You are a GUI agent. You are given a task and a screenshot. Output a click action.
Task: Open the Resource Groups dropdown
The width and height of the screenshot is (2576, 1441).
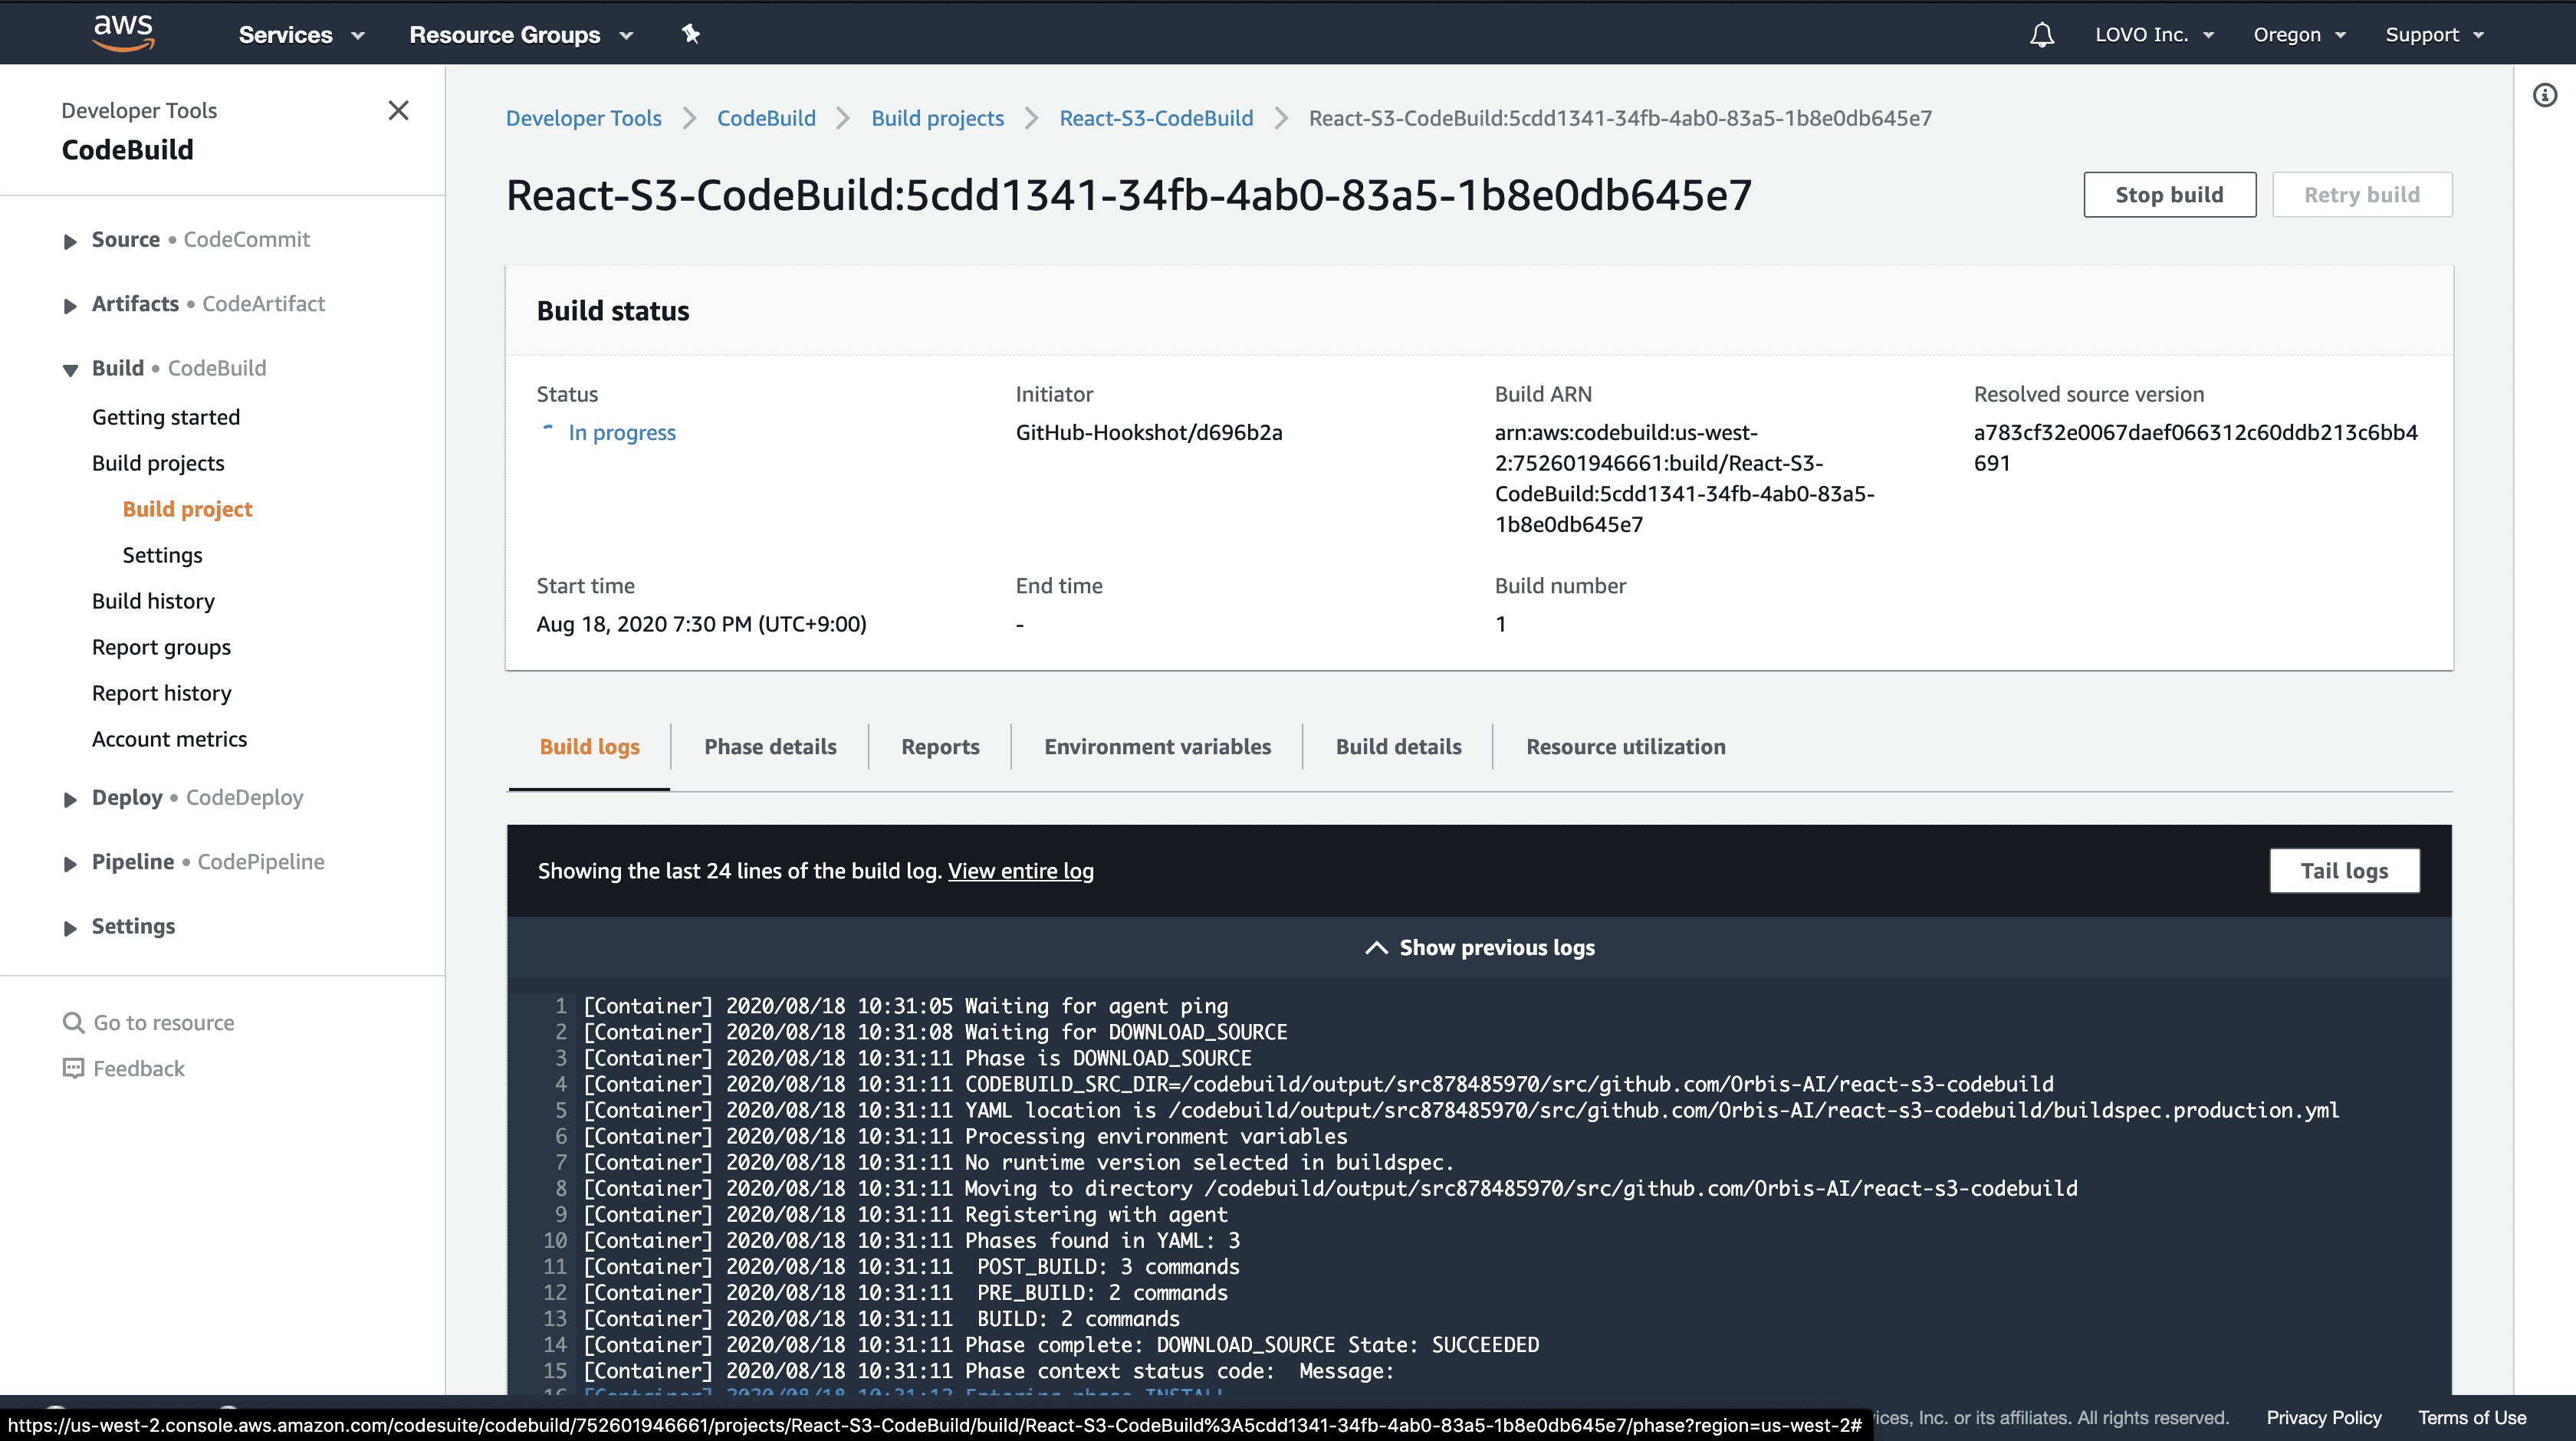[x=521, y=35]
